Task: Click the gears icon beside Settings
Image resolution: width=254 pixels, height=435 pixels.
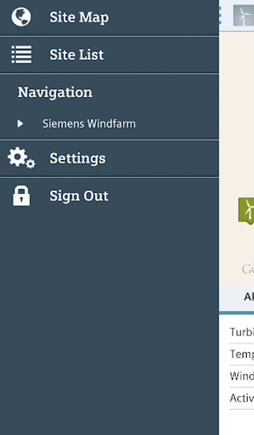Action: 21,158
